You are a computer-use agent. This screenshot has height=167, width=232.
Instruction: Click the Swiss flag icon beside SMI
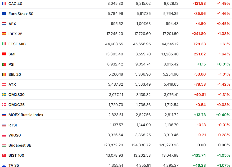click(4, 54)
